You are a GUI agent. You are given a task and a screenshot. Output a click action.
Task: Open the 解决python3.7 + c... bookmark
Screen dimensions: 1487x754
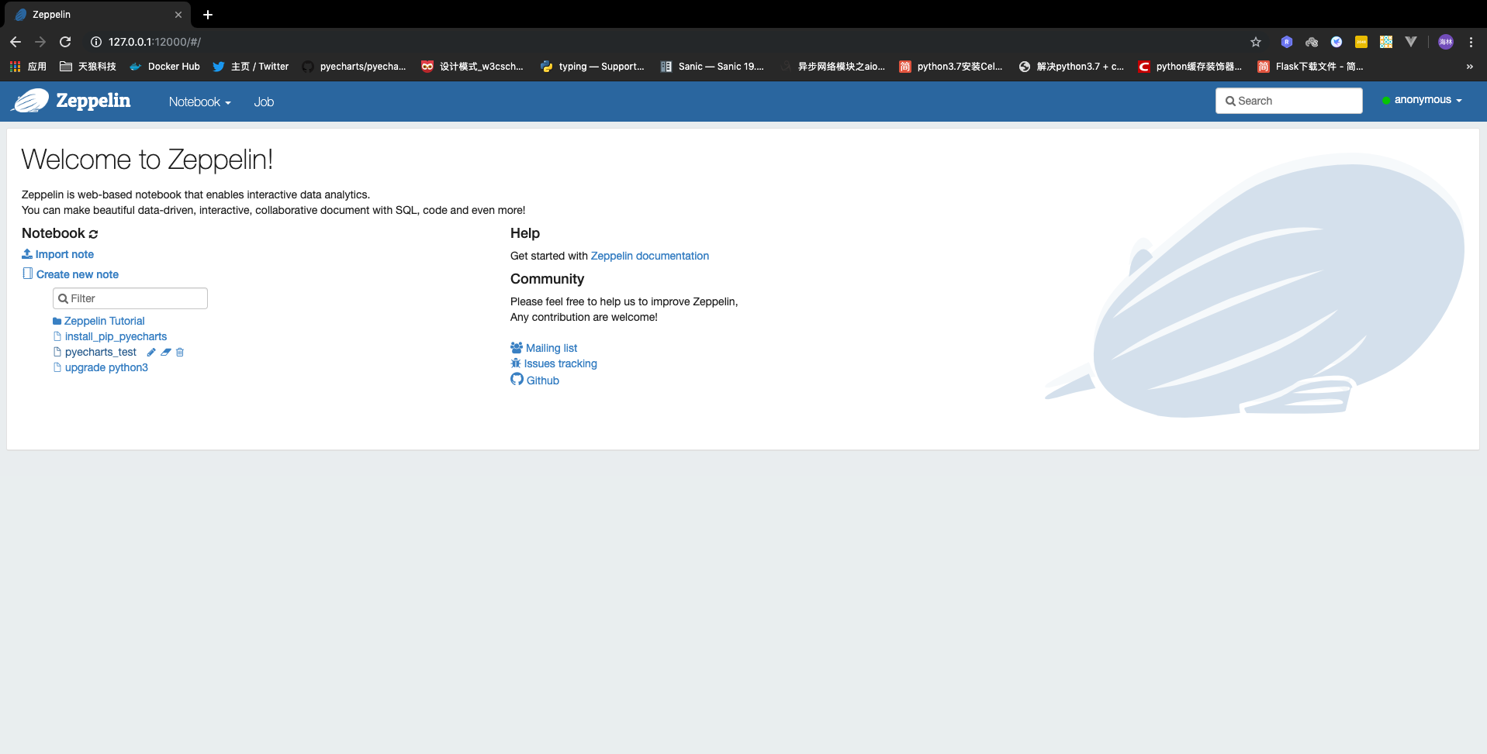(x=1071, y=67)
